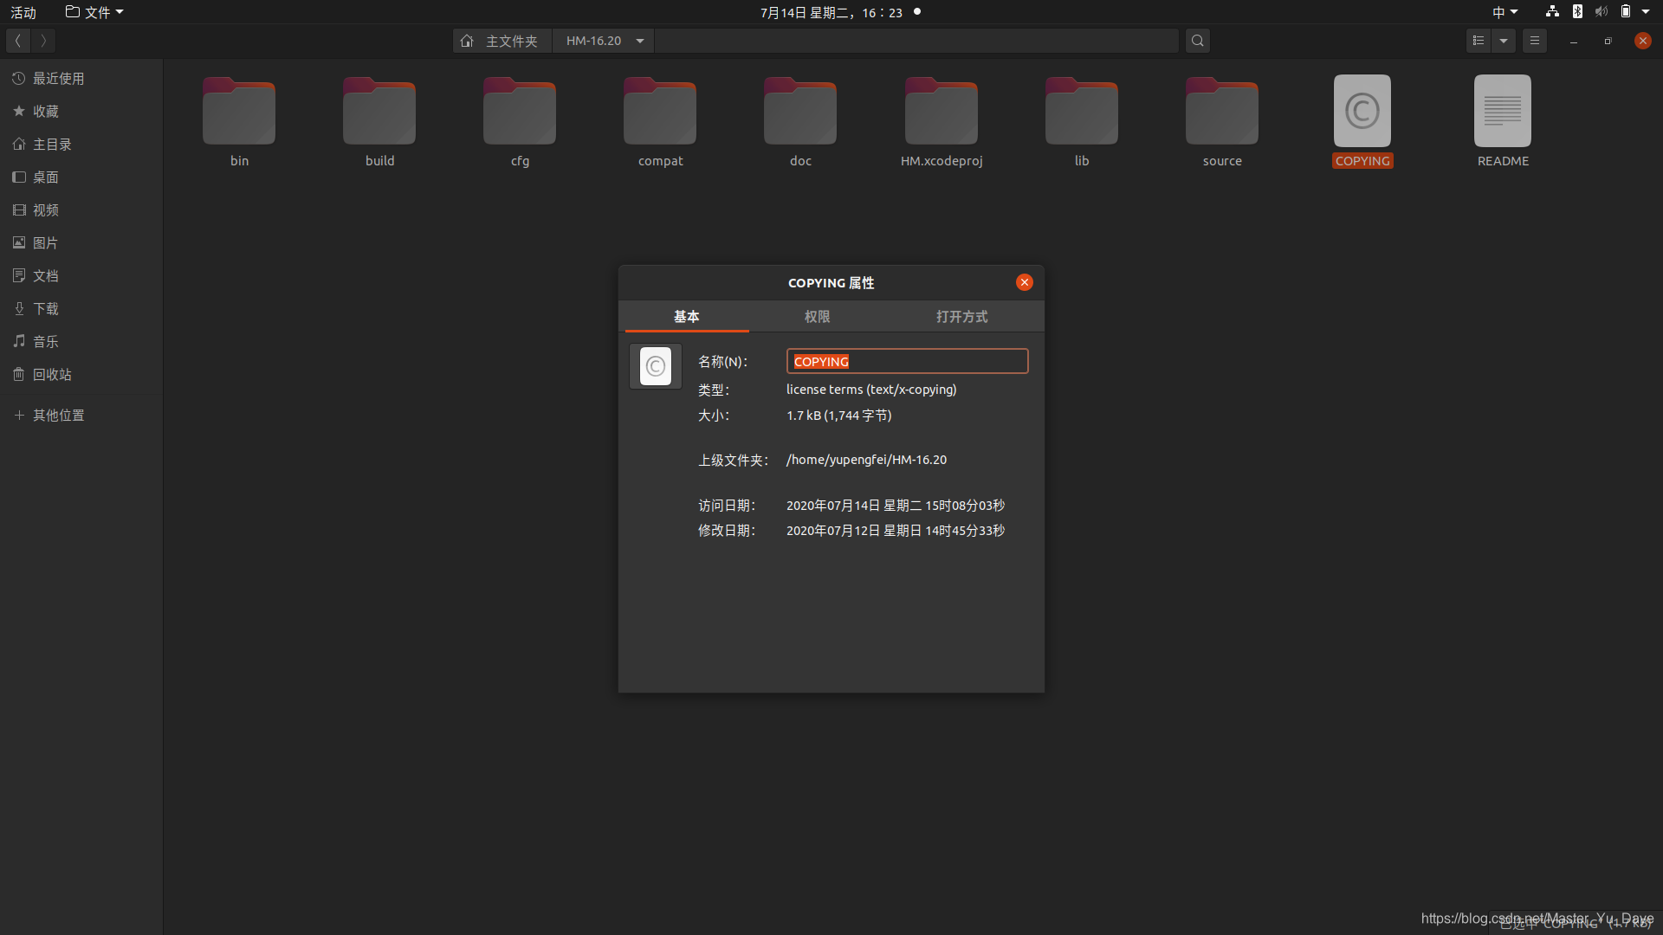
Task: Go back with the back arrow
Action: point(17,41)
